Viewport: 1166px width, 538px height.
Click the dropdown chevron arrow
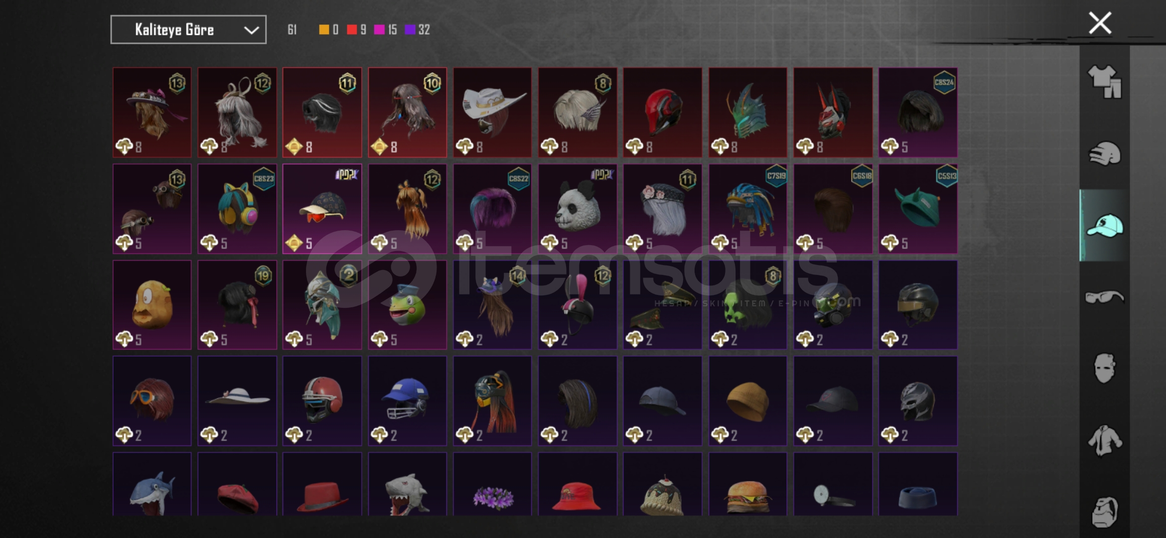(251, 30)
